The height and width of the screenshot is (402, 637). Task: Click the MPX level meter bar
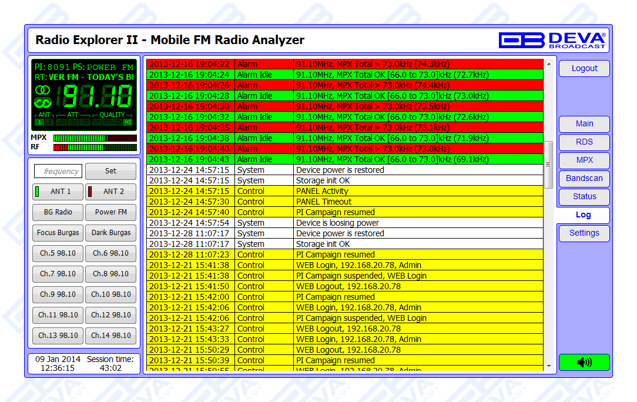pyautogui.click(x=95, y=138)
